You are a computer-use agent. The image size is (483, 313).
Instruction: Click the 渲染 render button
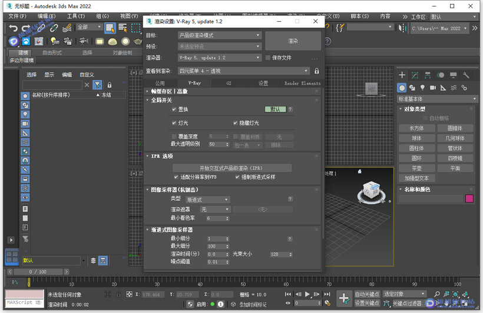point(293,41)
